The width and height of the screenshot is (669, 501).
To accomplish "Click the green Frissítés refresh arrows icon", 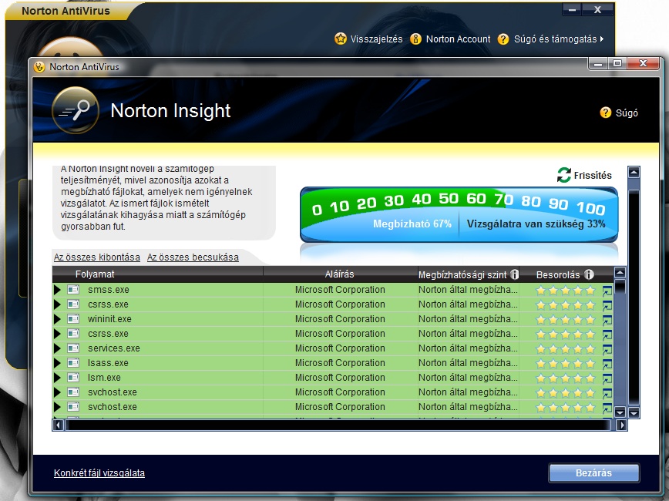I will tap(564, 175).
